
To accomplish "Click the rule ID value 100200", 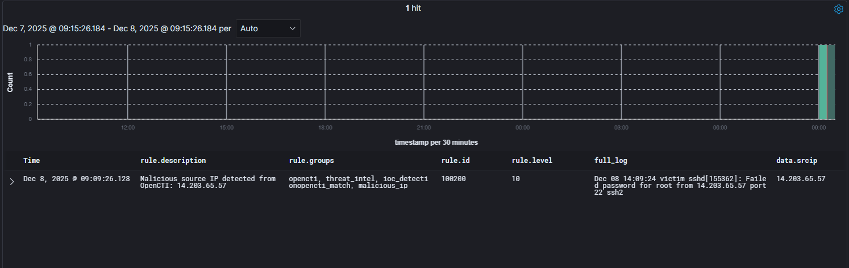I will (x=453, y=179).
